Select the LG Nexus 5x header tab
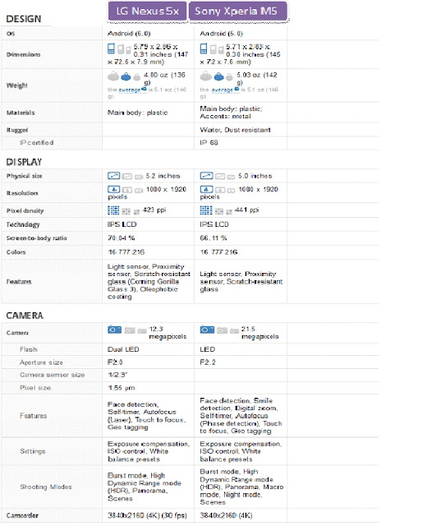Screen dimensions: 441x526 147,11
